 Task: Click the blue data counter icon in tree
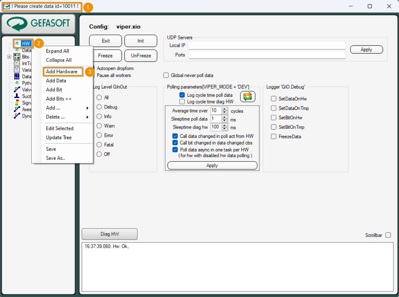(x=17, y=76)
